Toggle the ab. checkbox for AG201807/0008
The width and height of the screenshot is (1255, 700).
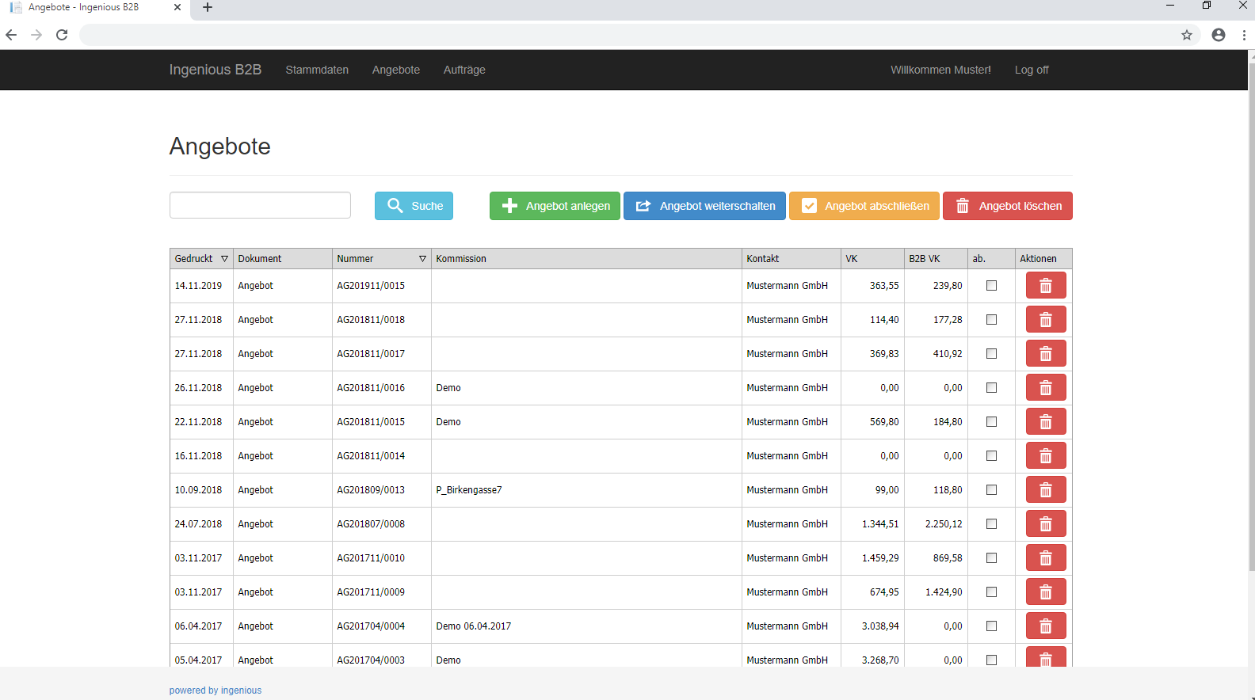[x=991, y=524]
